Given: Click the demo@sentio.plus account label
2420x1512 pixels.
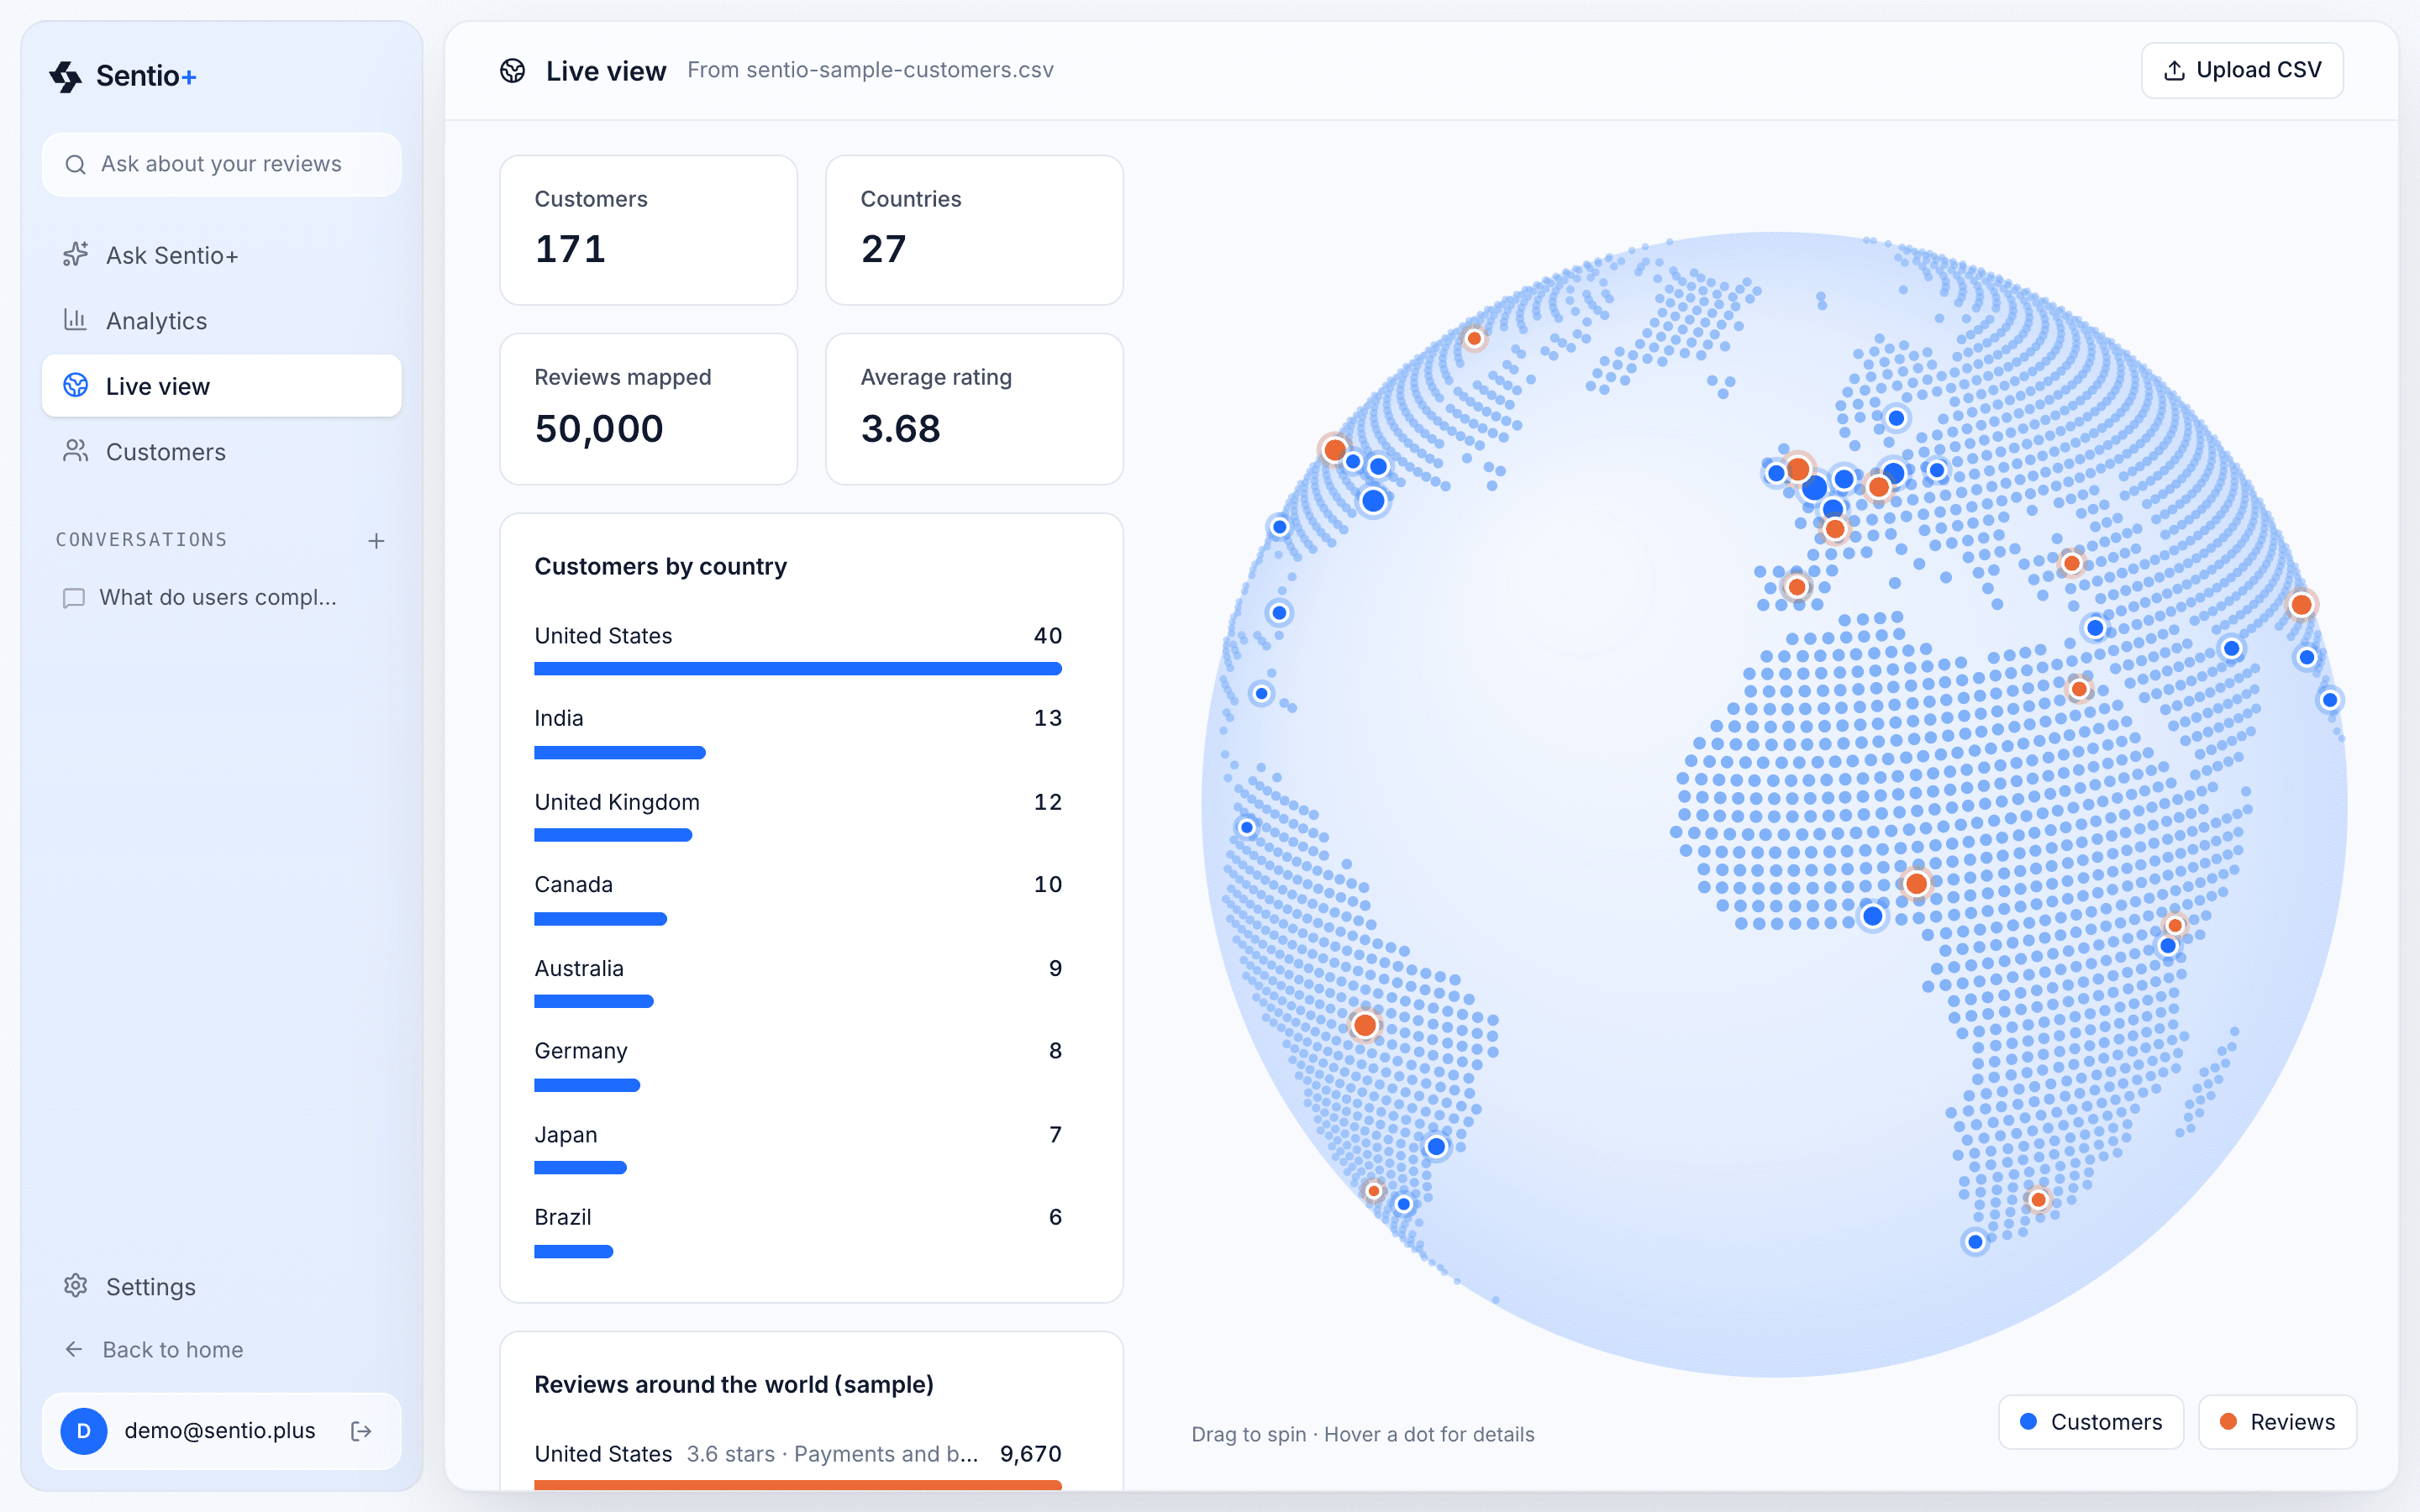Looking at the screenshot, I should [x=220, y=1431].
